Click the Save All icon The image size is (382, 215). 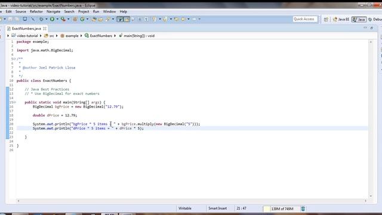pos(17,19)
